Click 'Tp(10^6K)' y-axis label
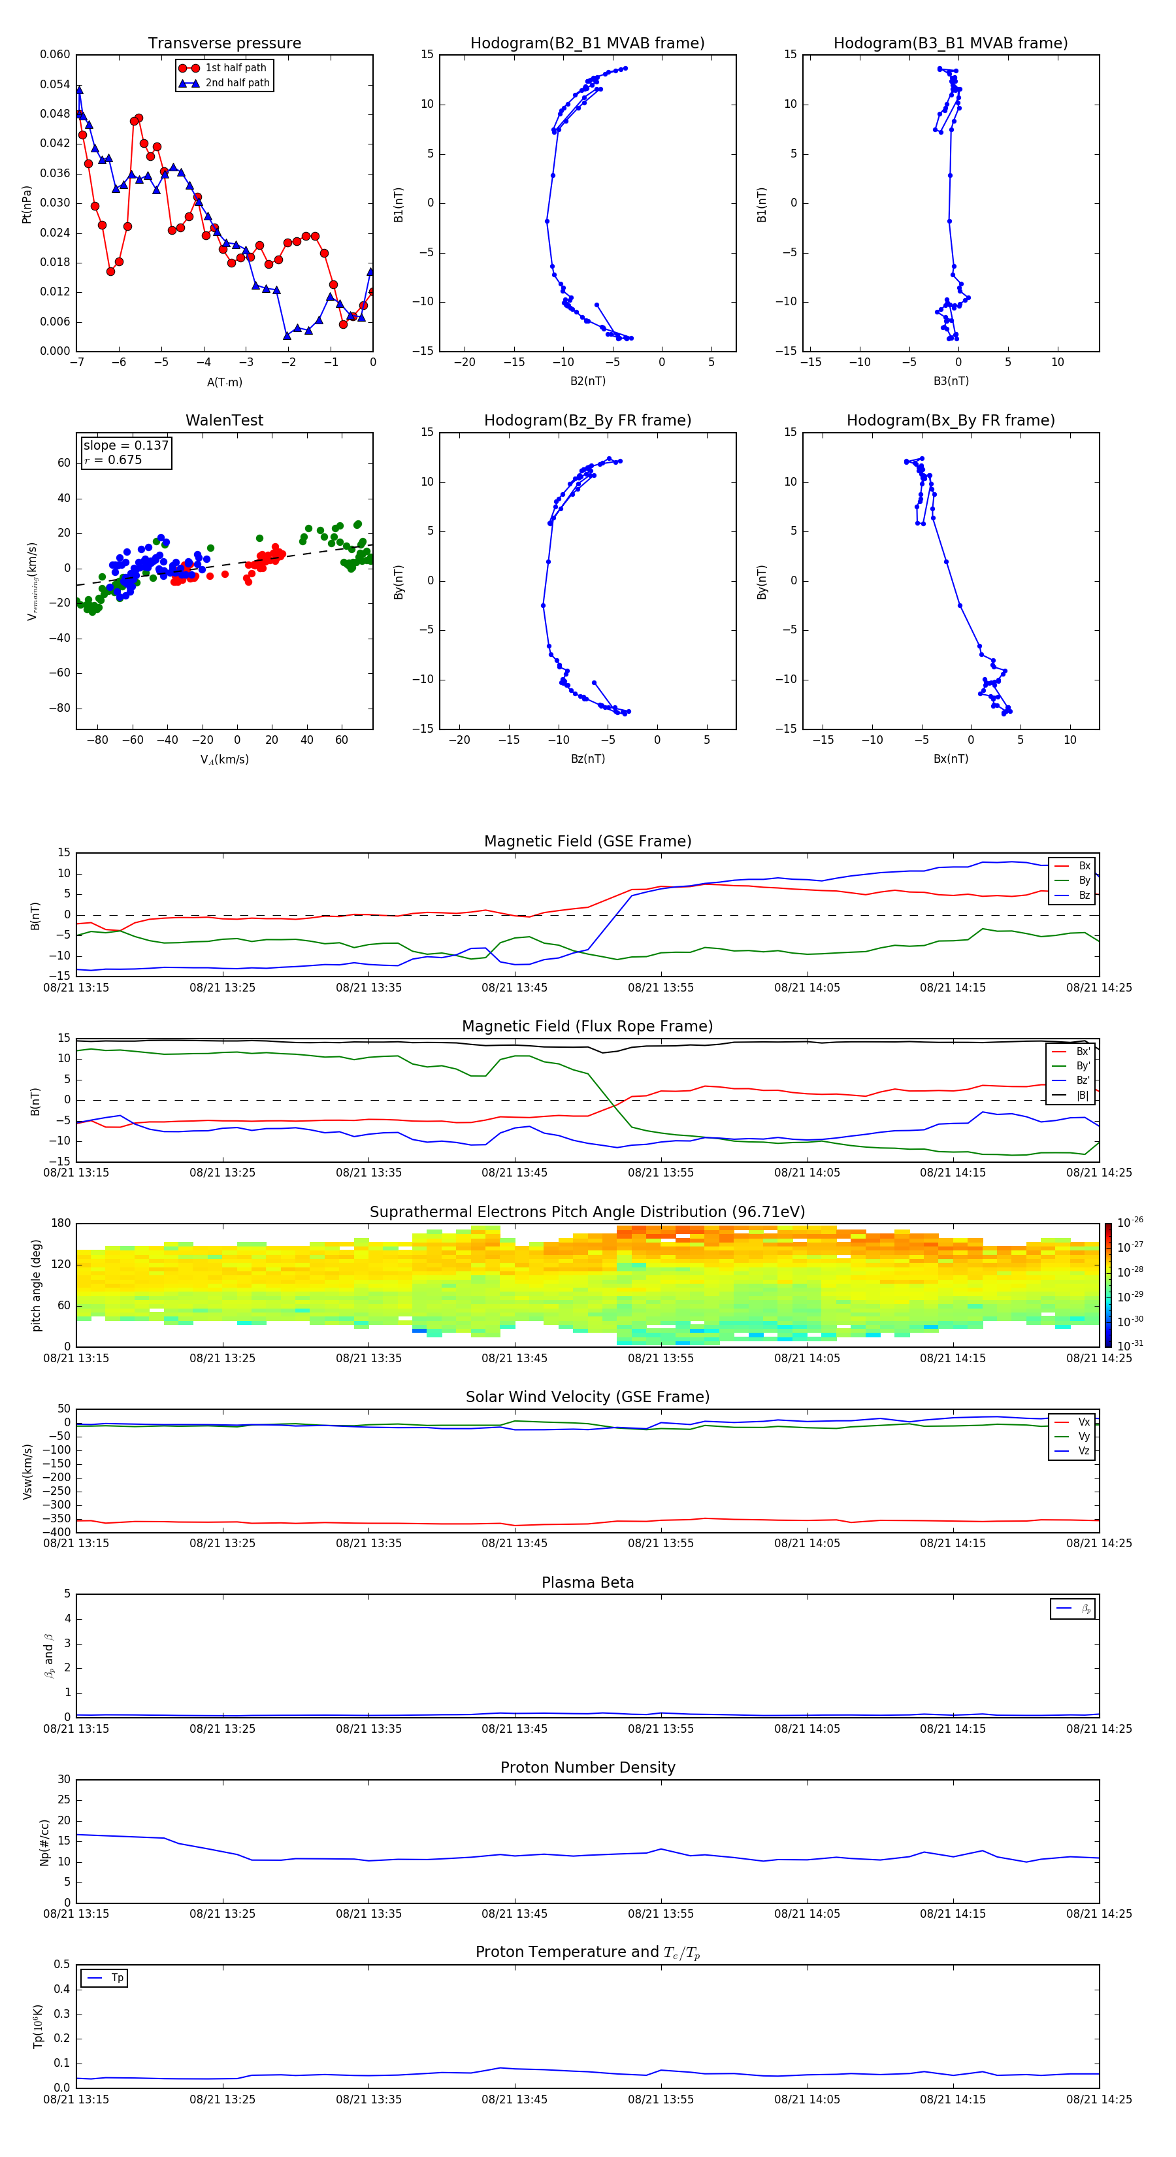Image resolution: width=1176 pixels, height=2157 pixels. 38,2026
